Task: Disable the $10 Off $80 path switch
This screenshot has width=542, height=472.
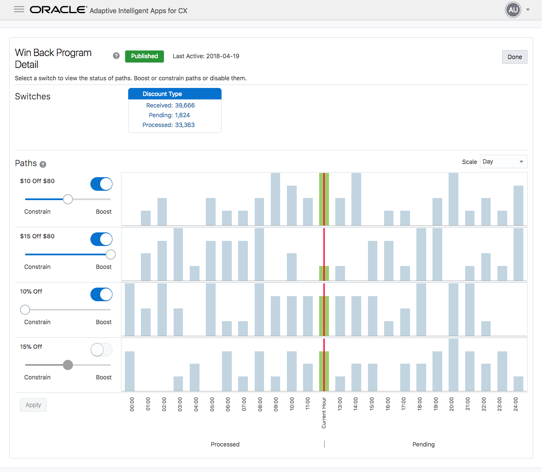Action: click(x=101, y=184)
